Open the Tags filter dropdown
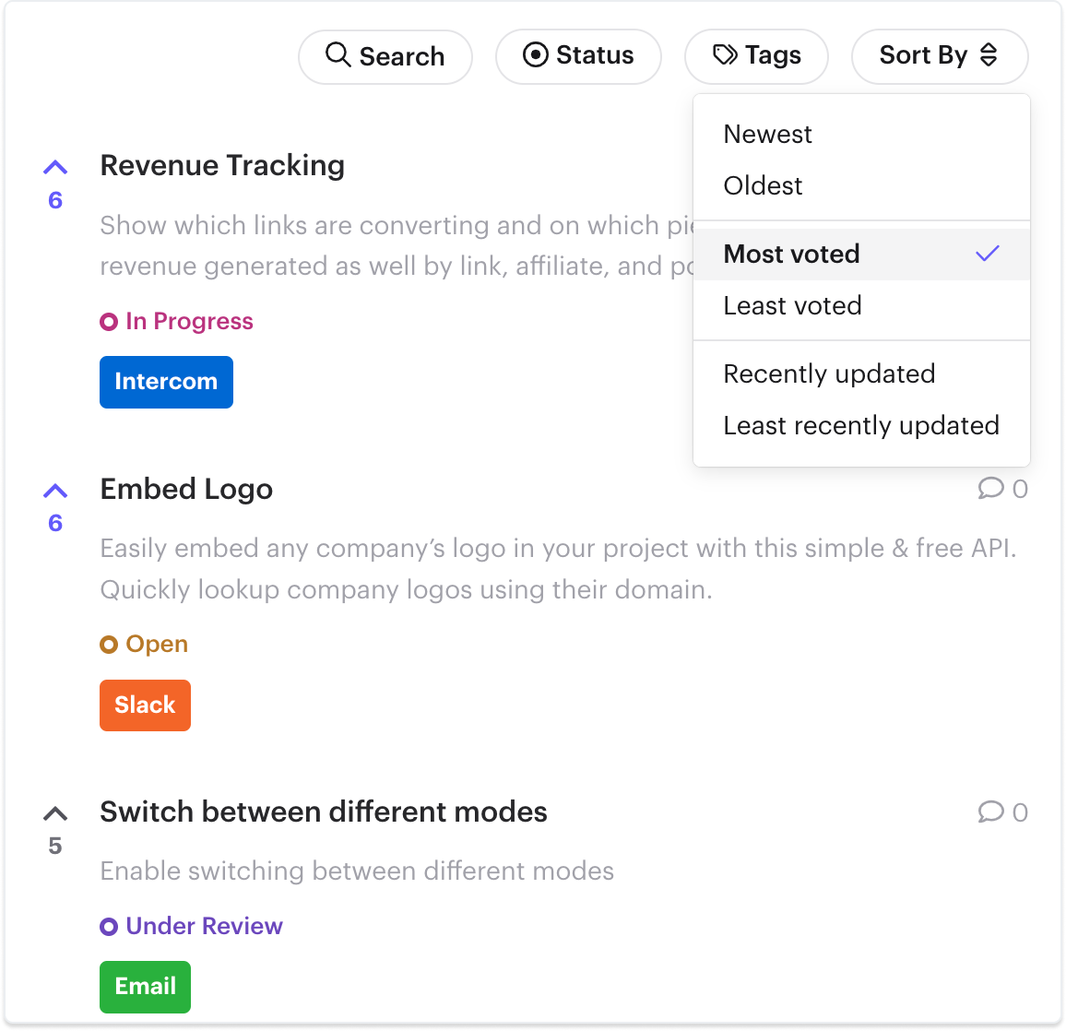 click(756, 56)
